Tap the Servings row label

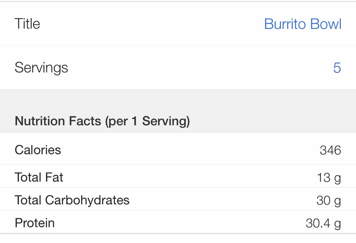pyautogui.click(x=41, y=68)
